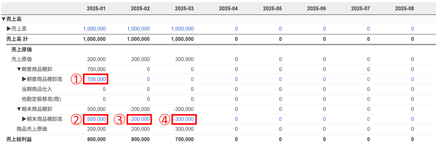
Task: Open 売上高 1,000,000 link for 2025-03
Action: pyautogui.click(x=182, y=29)
